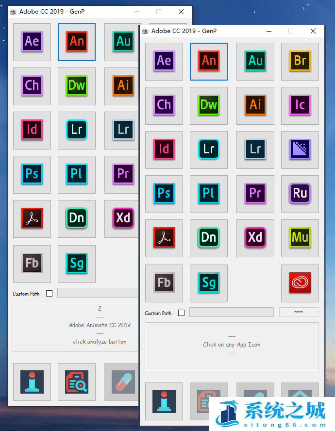The width and height of the screenshot is (335, 431).
Task: Select Dimension icon in back GenP window
Action: pyautogui.click(x=76, y=219)
